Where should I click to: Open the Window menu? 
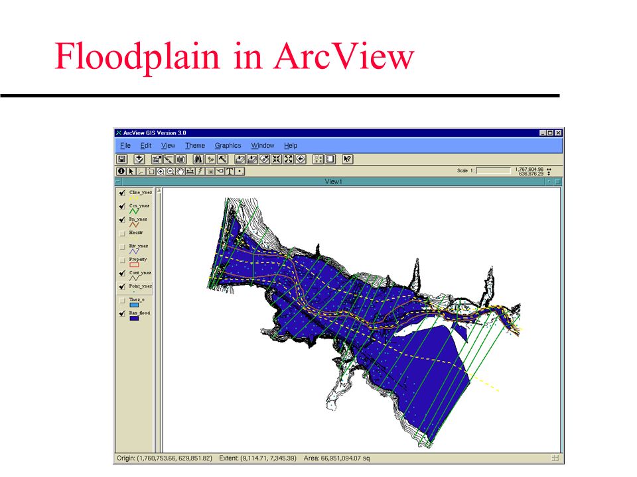click(x=263, y=145)
